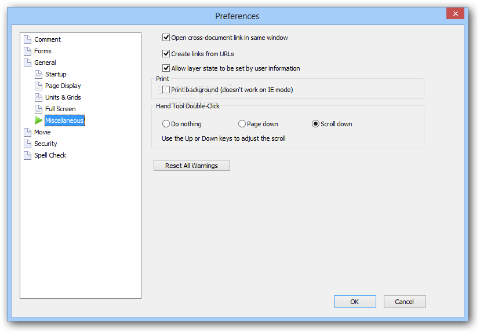Click the document icon beside Full Screen
480x333 pixels.
coord(39,109)
